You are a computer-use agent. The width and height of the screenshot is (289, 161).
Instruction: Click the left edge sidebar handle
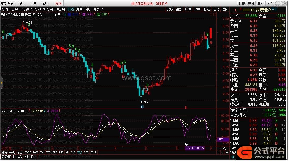[x=2, y=83]
